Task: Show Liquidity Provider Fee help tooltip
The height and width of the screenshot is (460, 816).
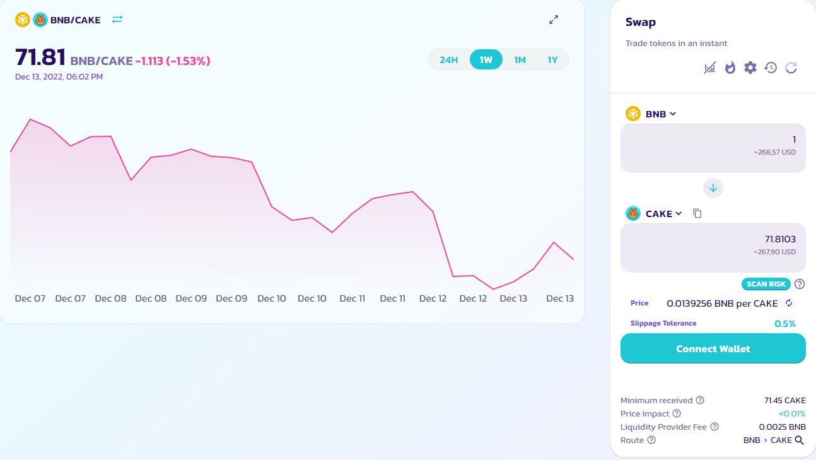Action: coord(714,427)
